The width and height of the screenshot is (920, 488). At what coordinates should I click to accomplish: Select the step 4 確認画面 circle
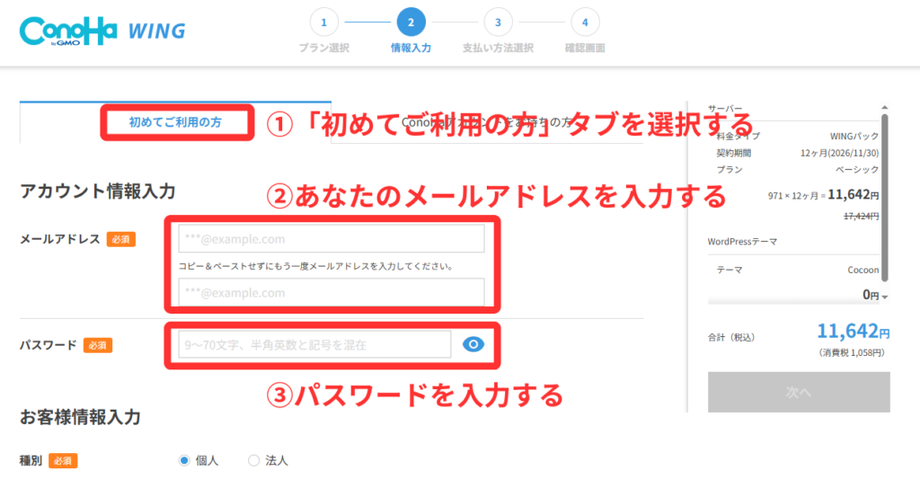pos(585,22)
